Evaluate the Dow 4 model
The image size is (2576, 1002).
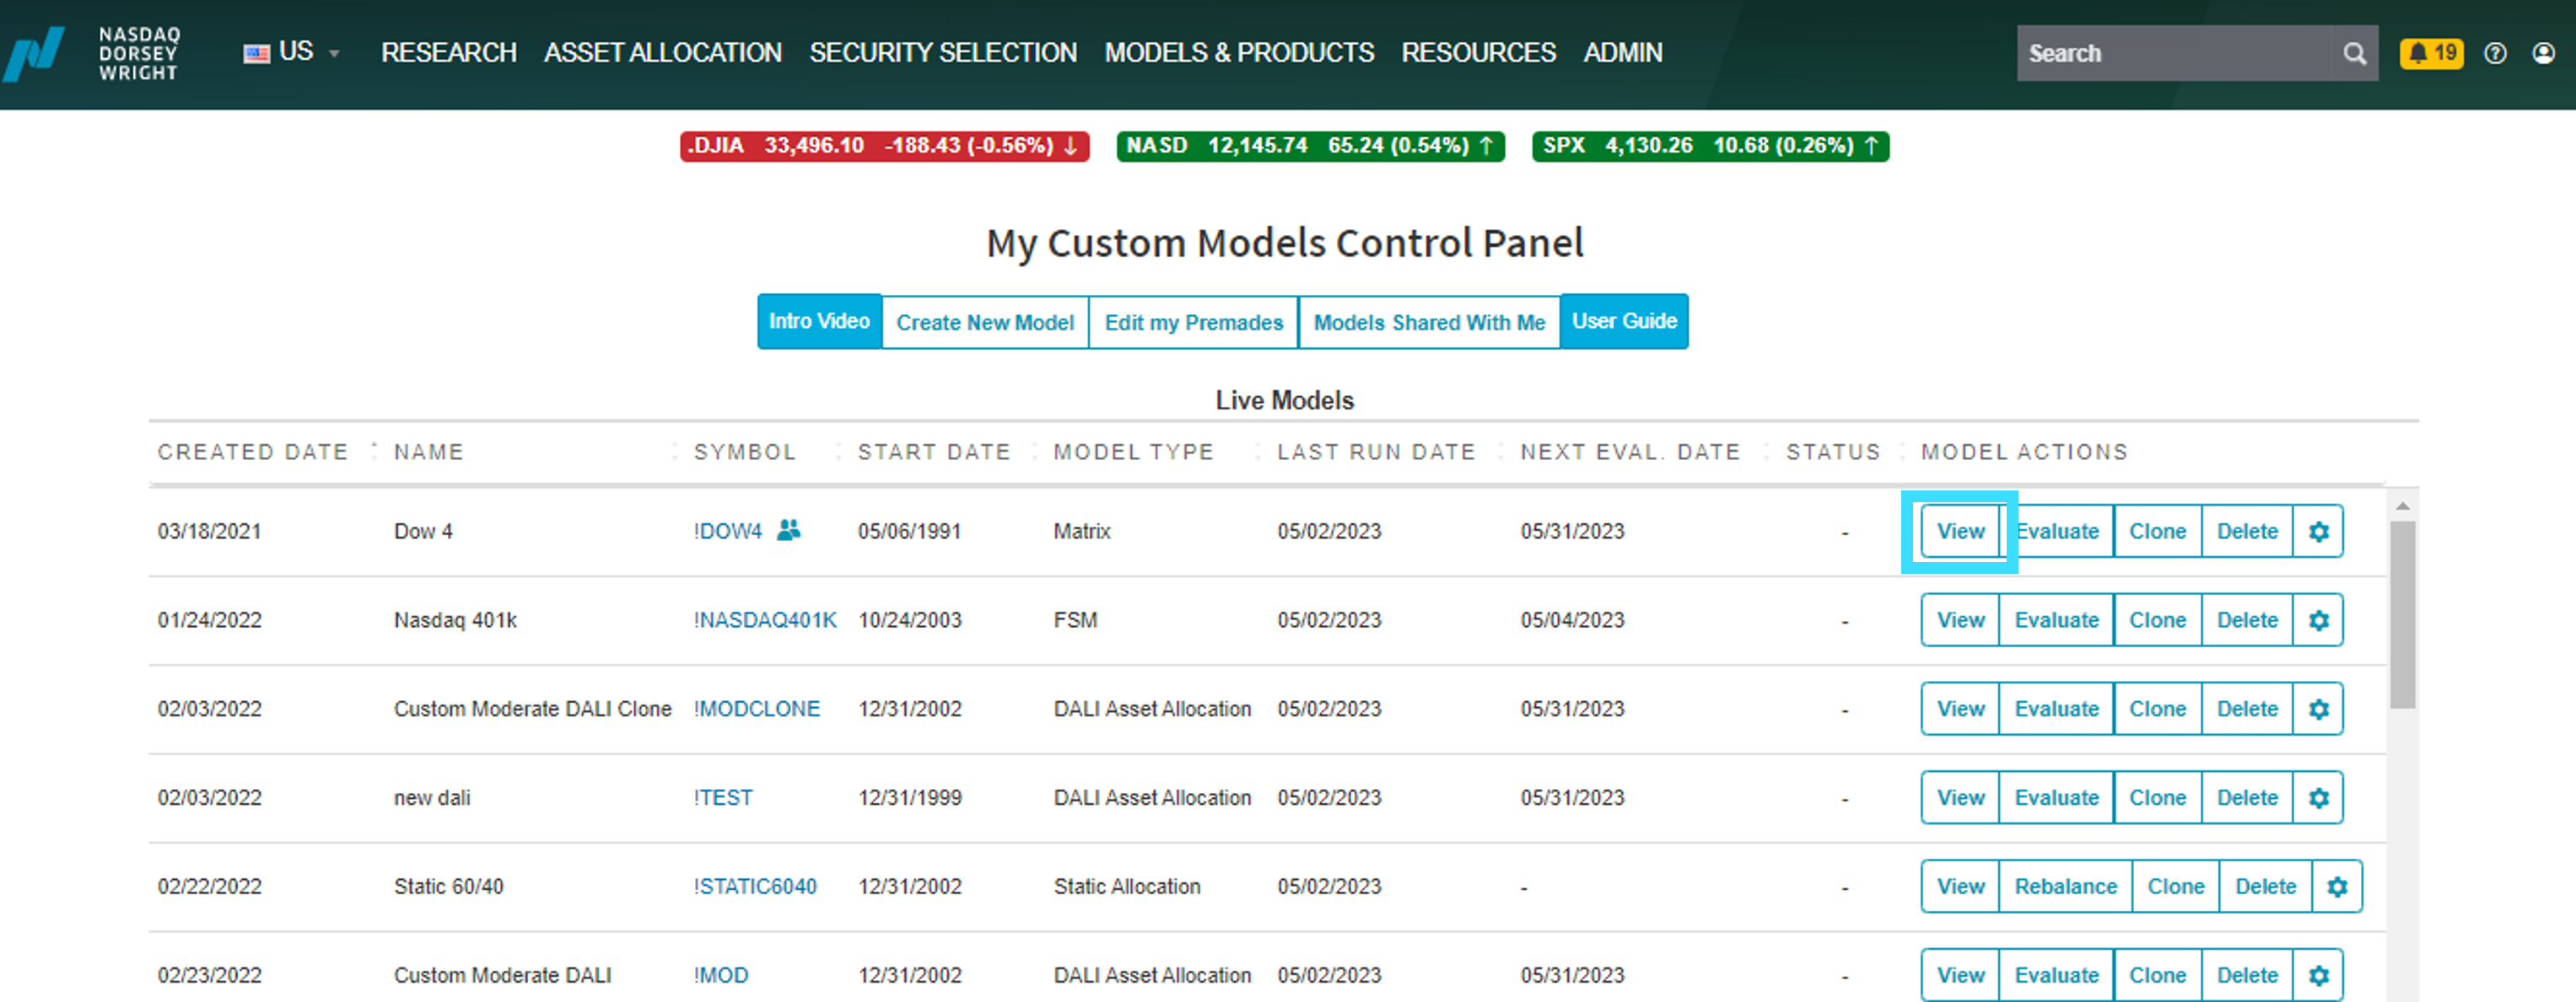click(2057, 532)
